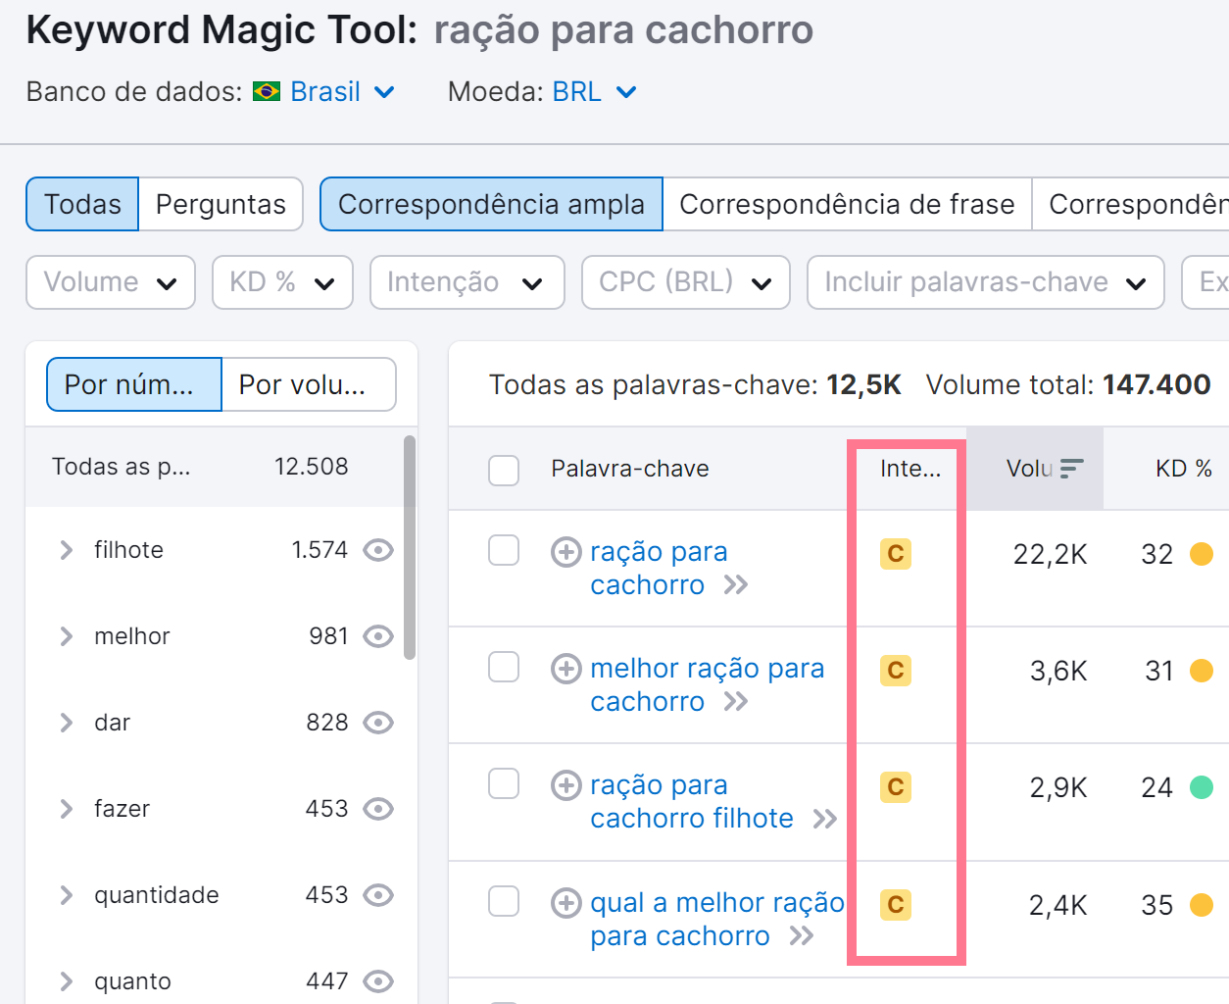
Task: Add 'ração para cachorro' keyword with plus icon
Action: click(x=565, y=552)
